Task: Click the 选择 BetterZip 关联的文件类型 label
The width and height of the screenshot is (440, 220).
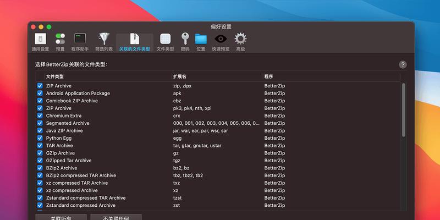Action: pyautogui.click(x=71, y=64)
